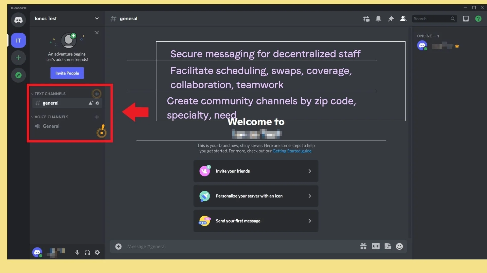Click the search magnifier icon
This screenshot has width=487, height=273.
point(453,19)
